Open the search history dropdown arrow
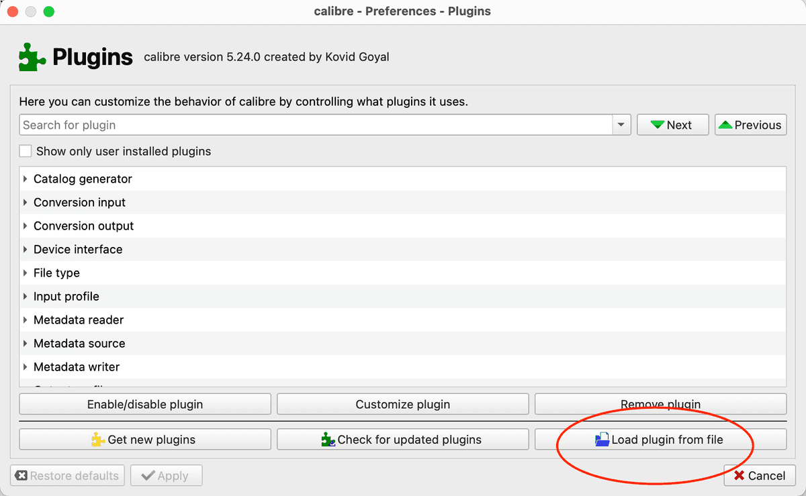The image size is (806, 496). click(621, 124)
